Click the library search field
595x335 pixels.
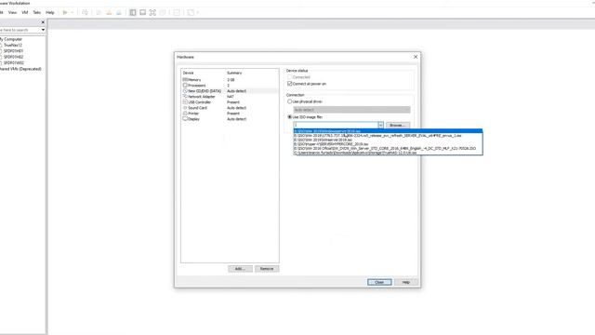tap(20, 30)
